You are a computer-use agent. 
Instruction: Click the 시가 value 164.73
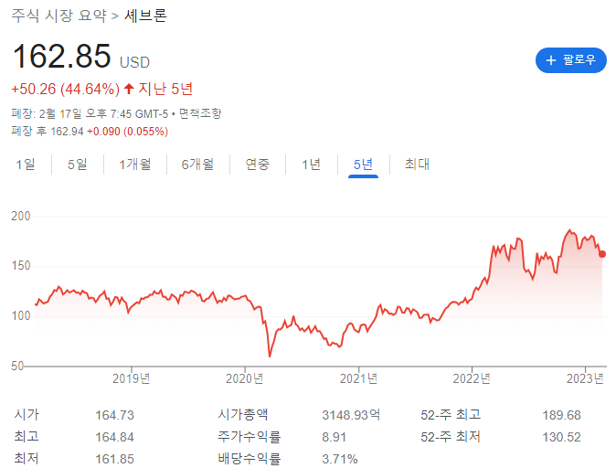pyautogui.click(x=115, y=415)
